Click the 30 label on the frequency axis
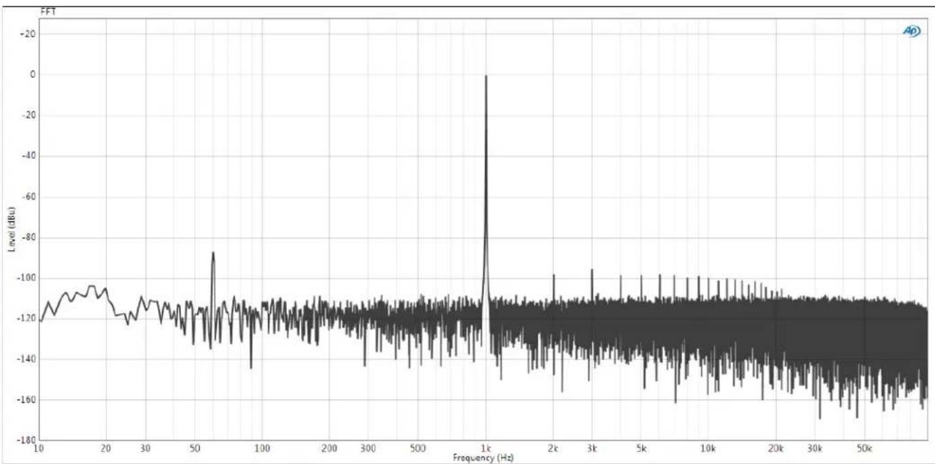Screen dimensions: 935x464 [146, 448]
